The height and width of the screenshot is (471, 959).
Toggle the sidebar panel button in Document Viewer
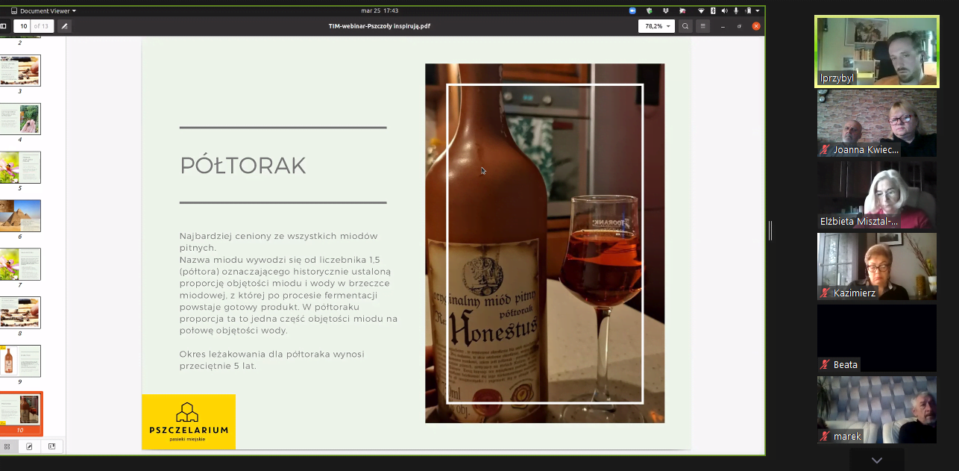pyautogui.click(x=3, y=26)
